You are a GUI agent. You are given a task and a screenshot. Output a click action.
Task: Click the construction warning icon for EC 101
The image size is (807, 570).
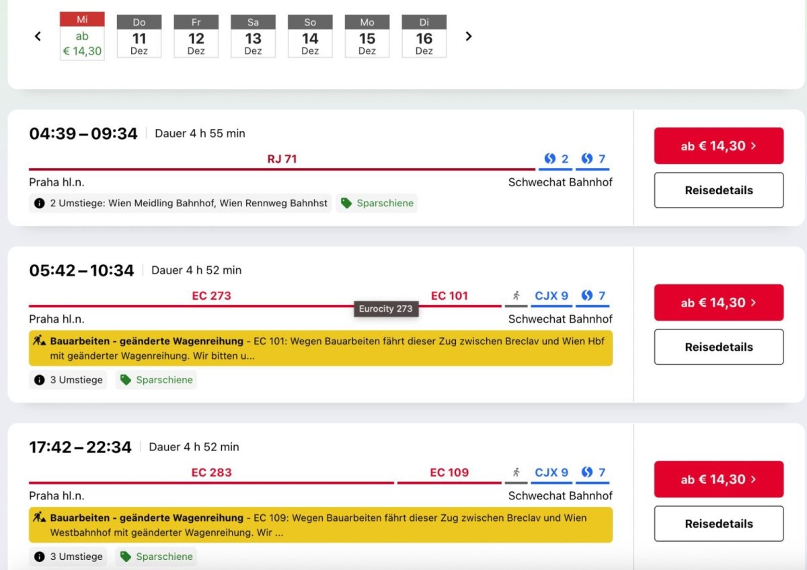(x=39, y=341)
